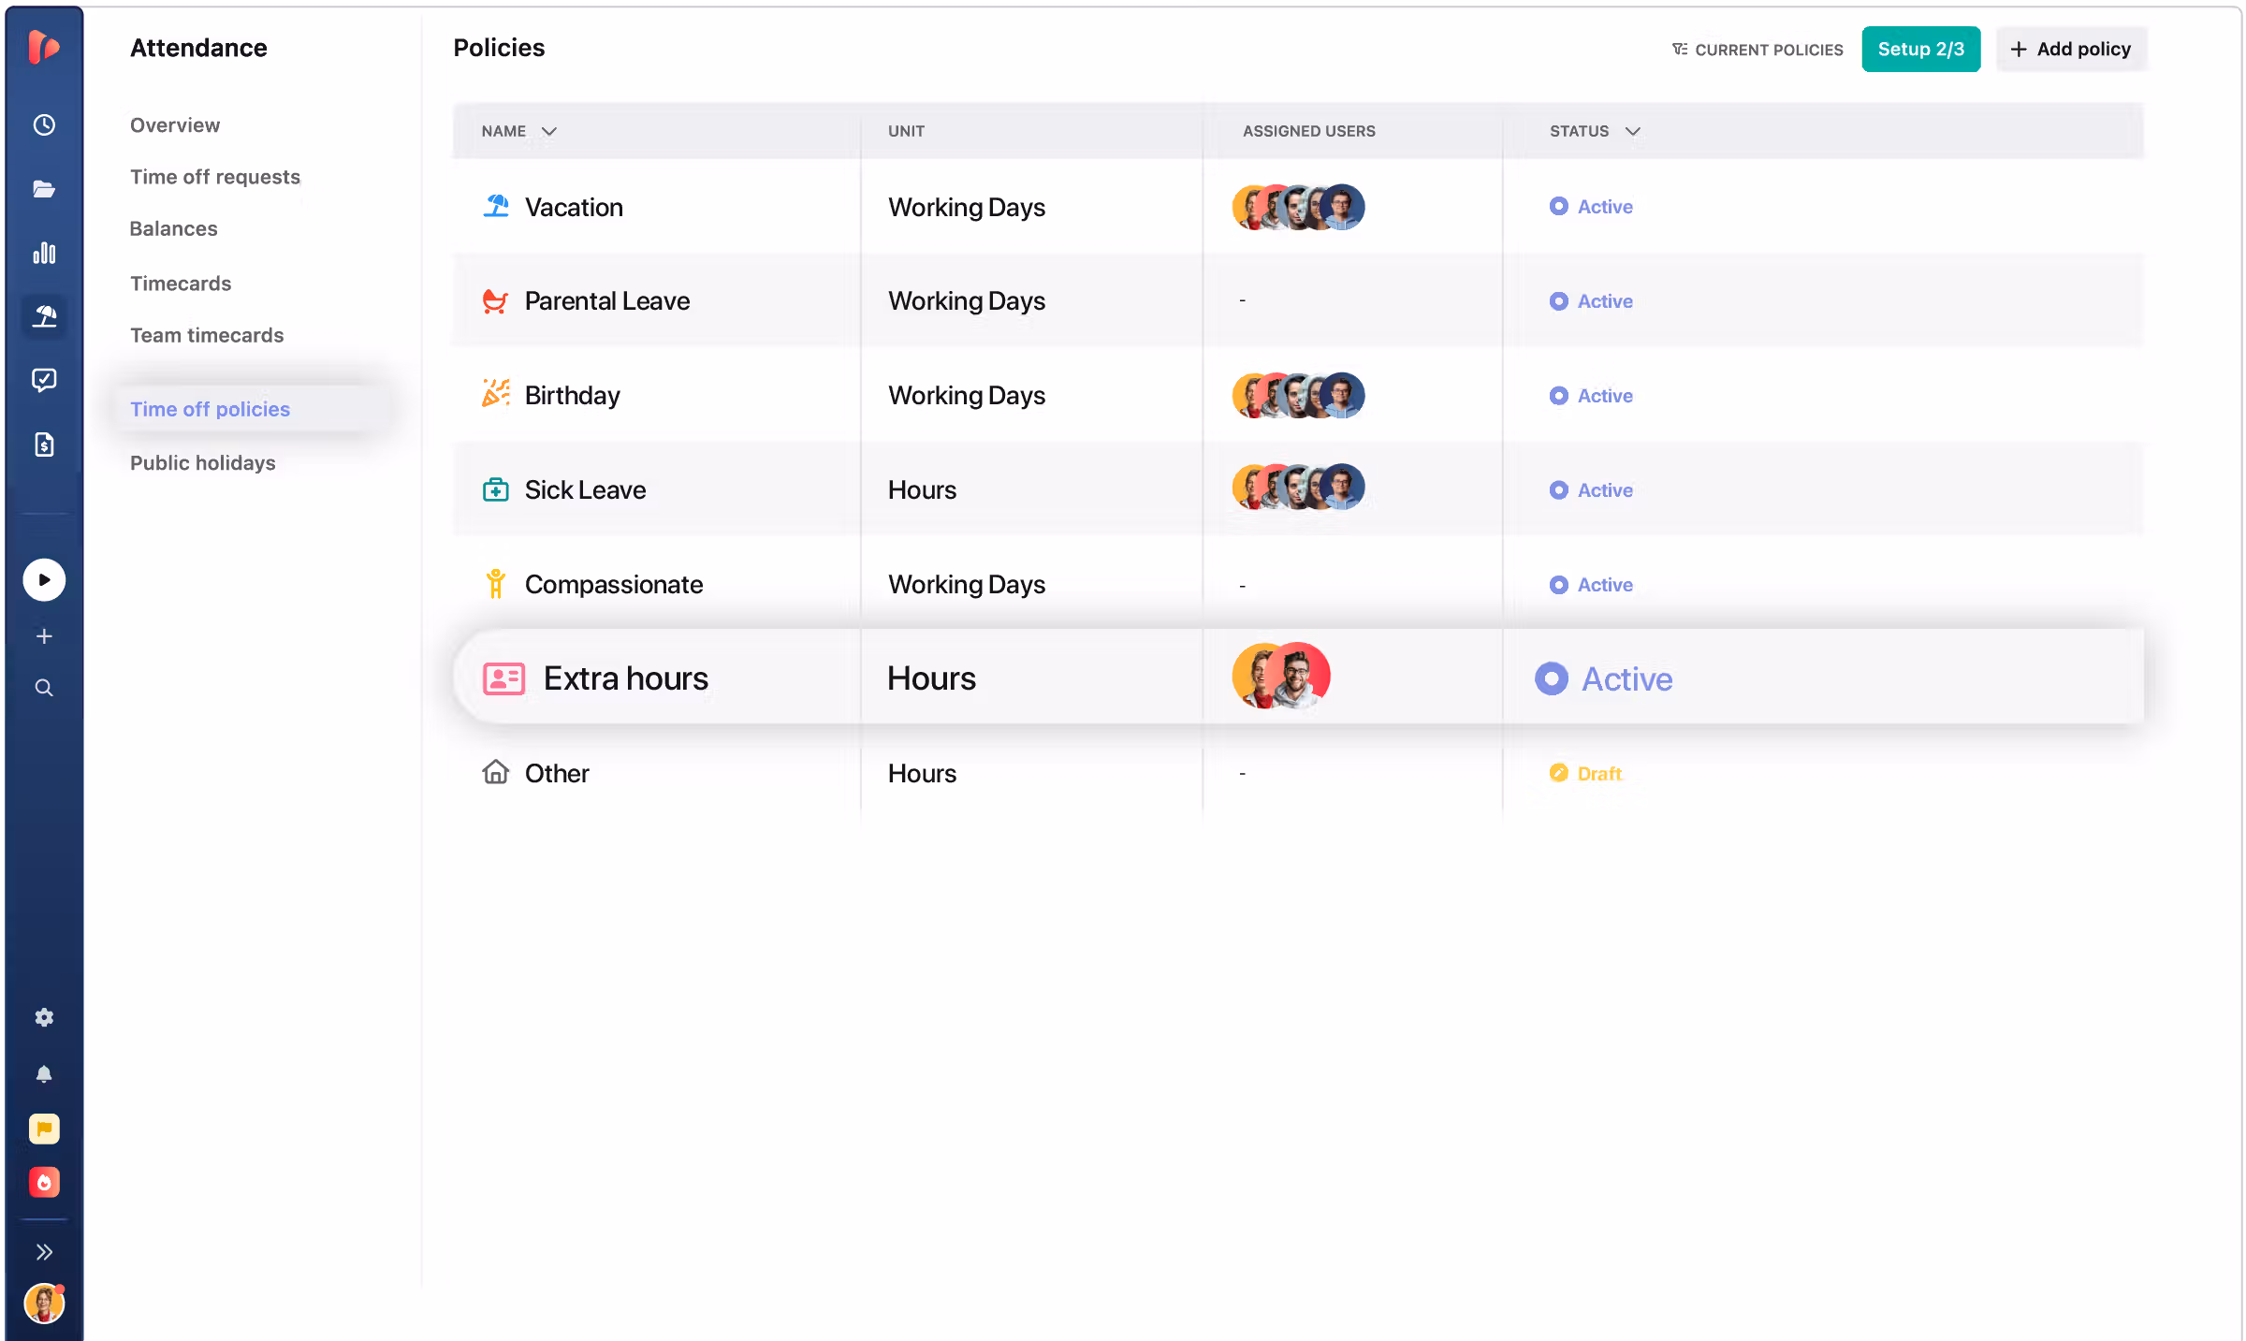
Task: Open Balances page
Action: 173,228
